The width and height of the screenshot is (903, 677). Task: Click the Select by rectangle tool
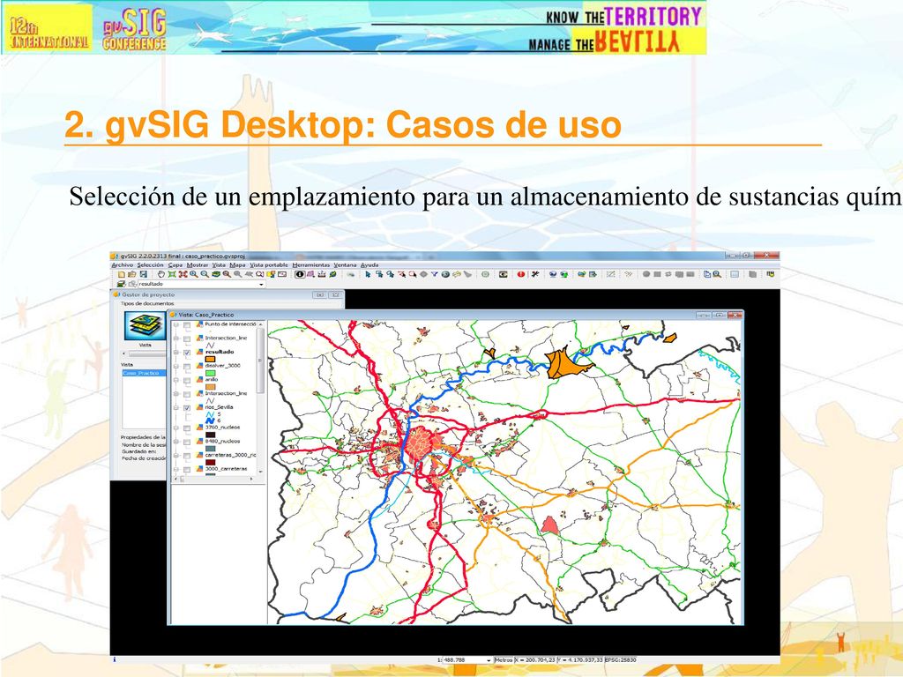[x=379, y=275]
